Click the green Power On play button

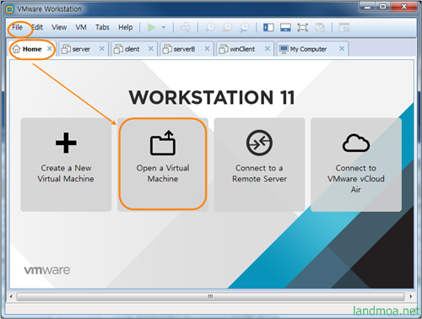coord(152,28)
